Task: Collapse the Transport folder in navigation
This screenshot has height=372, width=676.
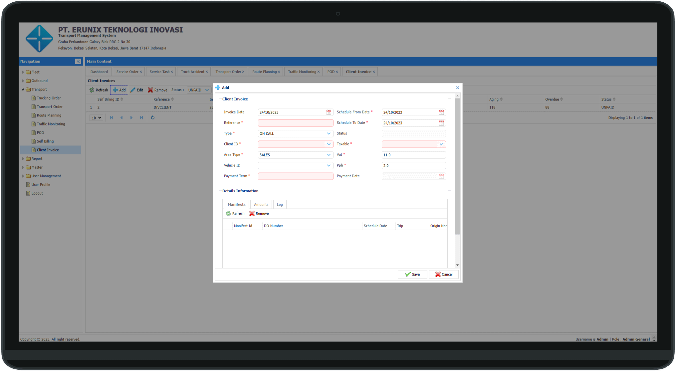Action: pyautogui.click(x=23, y=90)
